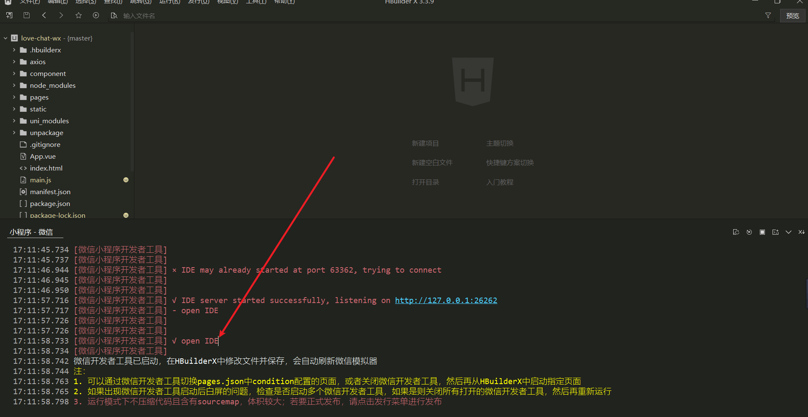Viewport: 808px width, 417px height.
Task: Click the file icon beside manifest.json
Action: click(23, 192)
